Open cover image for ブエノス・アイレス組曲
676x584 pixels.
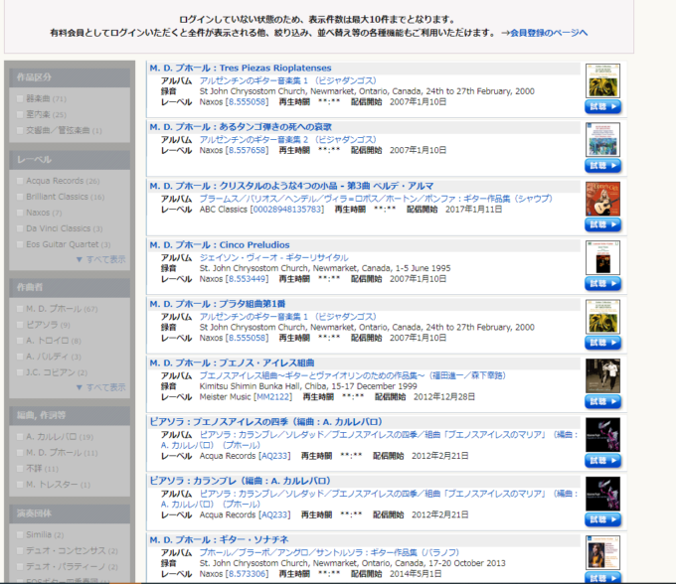[602, 375]
